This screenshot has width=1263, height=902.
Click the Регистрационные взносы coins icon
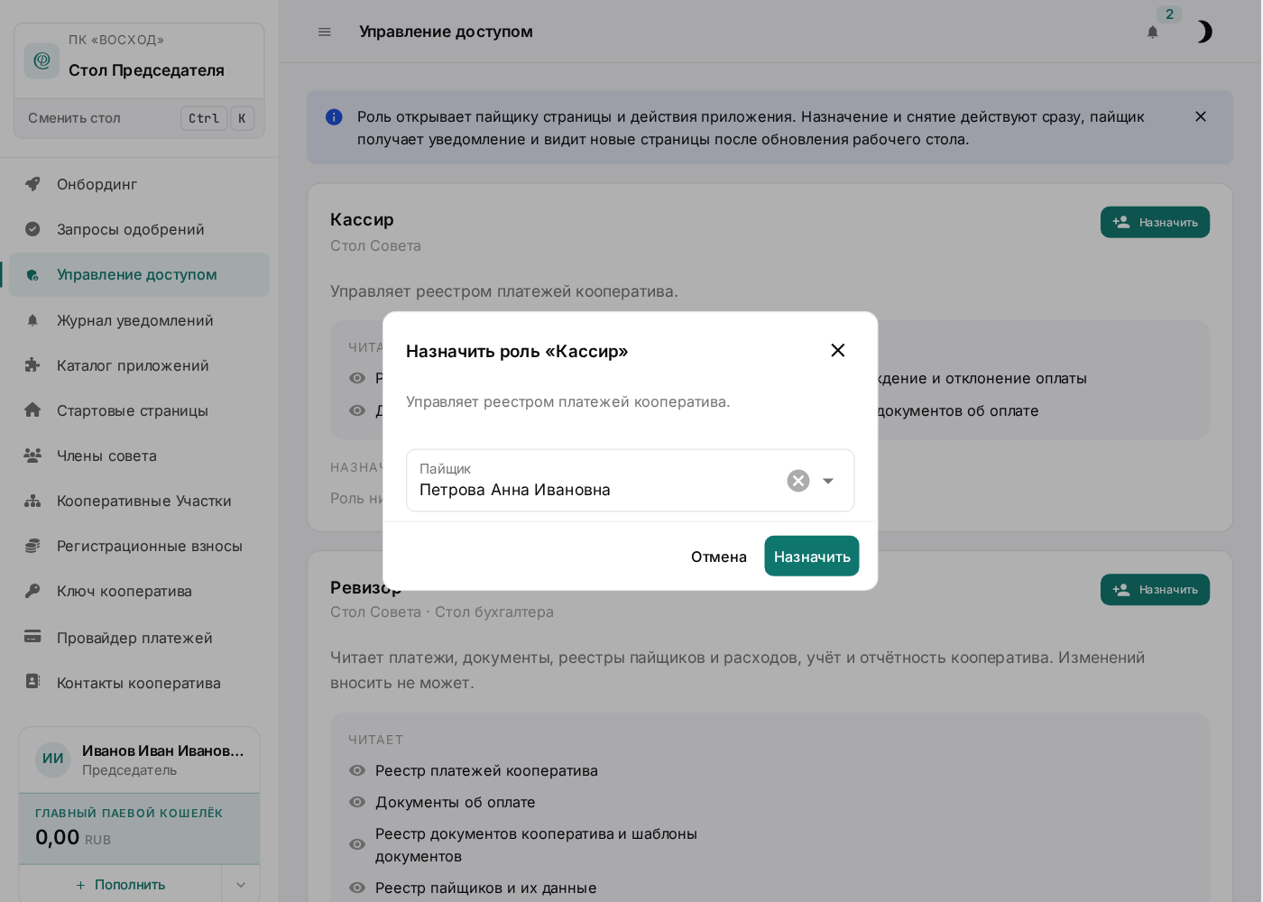tap(32, 546)
